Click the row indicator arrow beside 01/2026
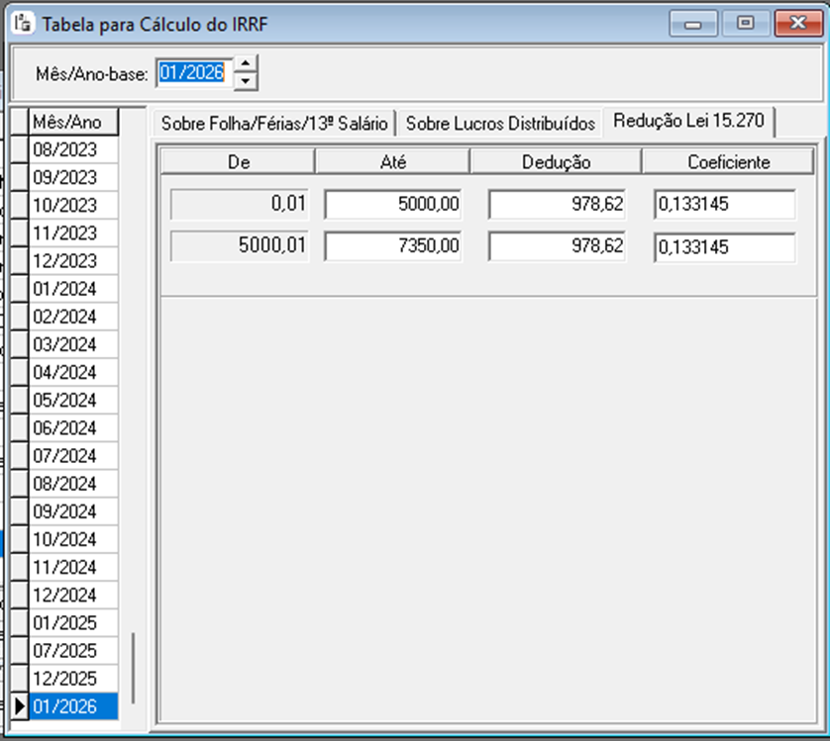830x741 pixels. tap(19, 706)
